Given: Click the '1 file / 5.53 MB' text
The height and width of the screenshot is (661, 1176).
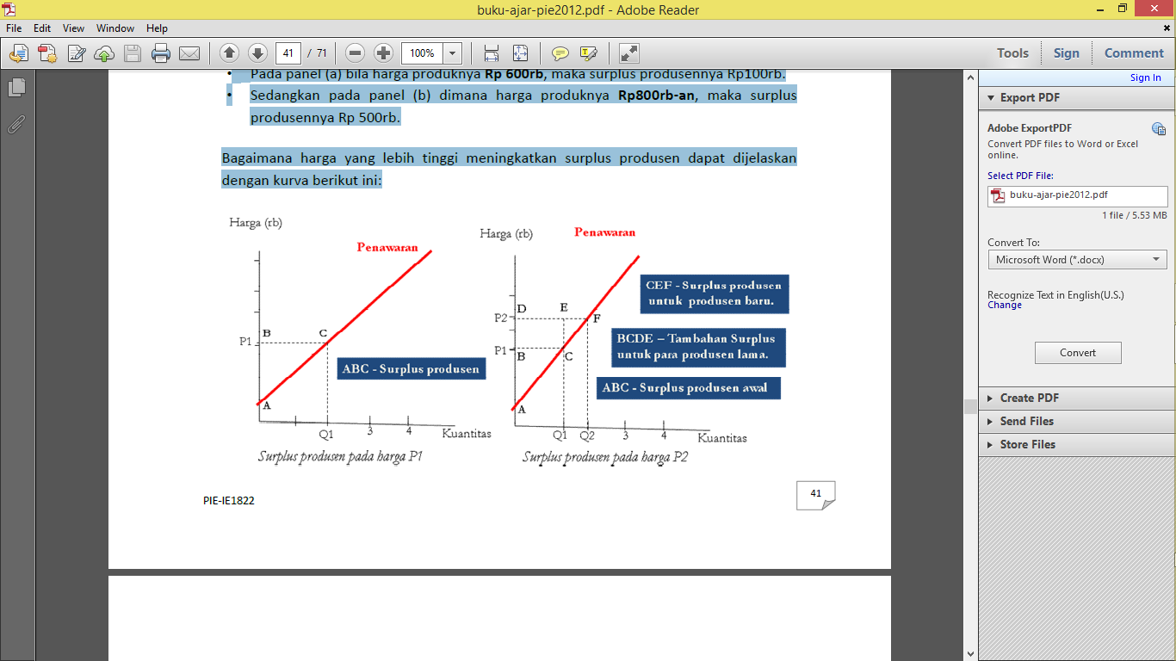Looking at the screenshot, I should 1135,215.
